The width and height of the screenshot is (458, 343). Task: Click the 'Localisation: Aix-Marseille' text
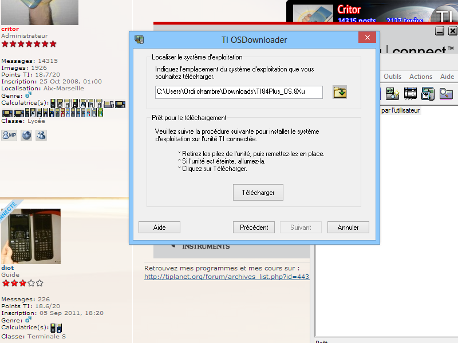(42, 89)
